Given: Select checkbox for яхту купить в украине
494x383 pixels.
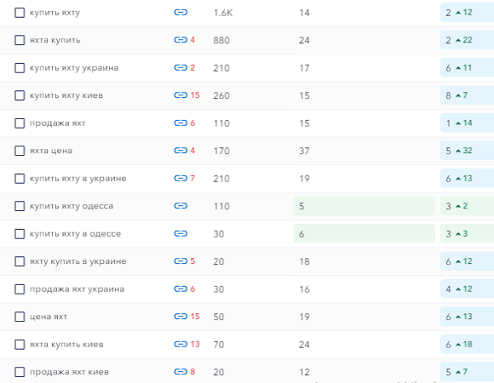Looking at the screenshot, I should pyautogui.click(x=20, y=261).
